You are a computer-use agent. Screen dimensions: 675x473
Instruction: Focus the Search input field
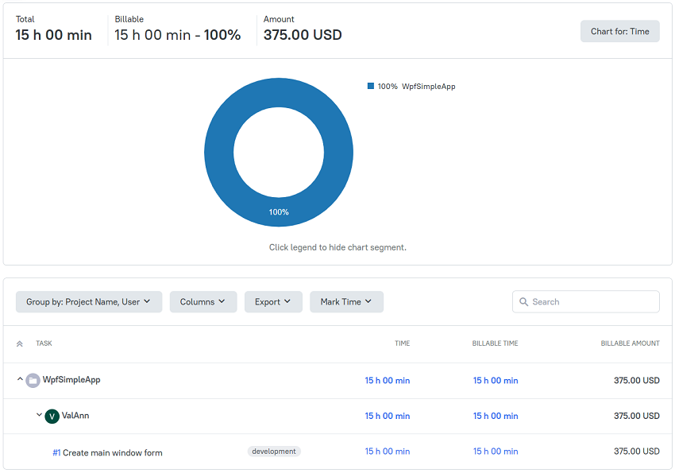(586, 301)
